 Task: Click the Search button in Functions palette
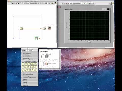pyautogui.click(x=24, y=50)
